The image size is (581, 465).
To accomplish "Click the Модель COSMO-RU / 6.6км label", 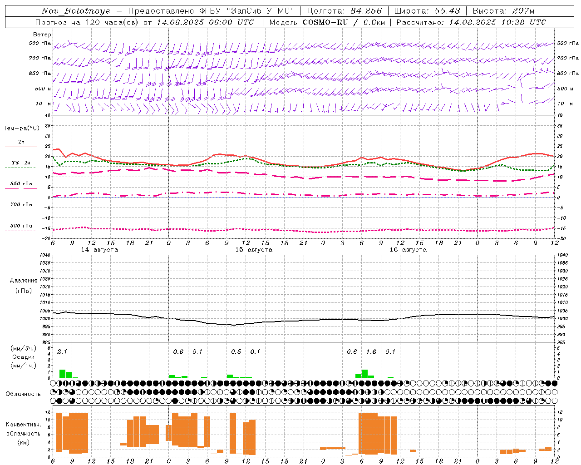I will [327, 22].
